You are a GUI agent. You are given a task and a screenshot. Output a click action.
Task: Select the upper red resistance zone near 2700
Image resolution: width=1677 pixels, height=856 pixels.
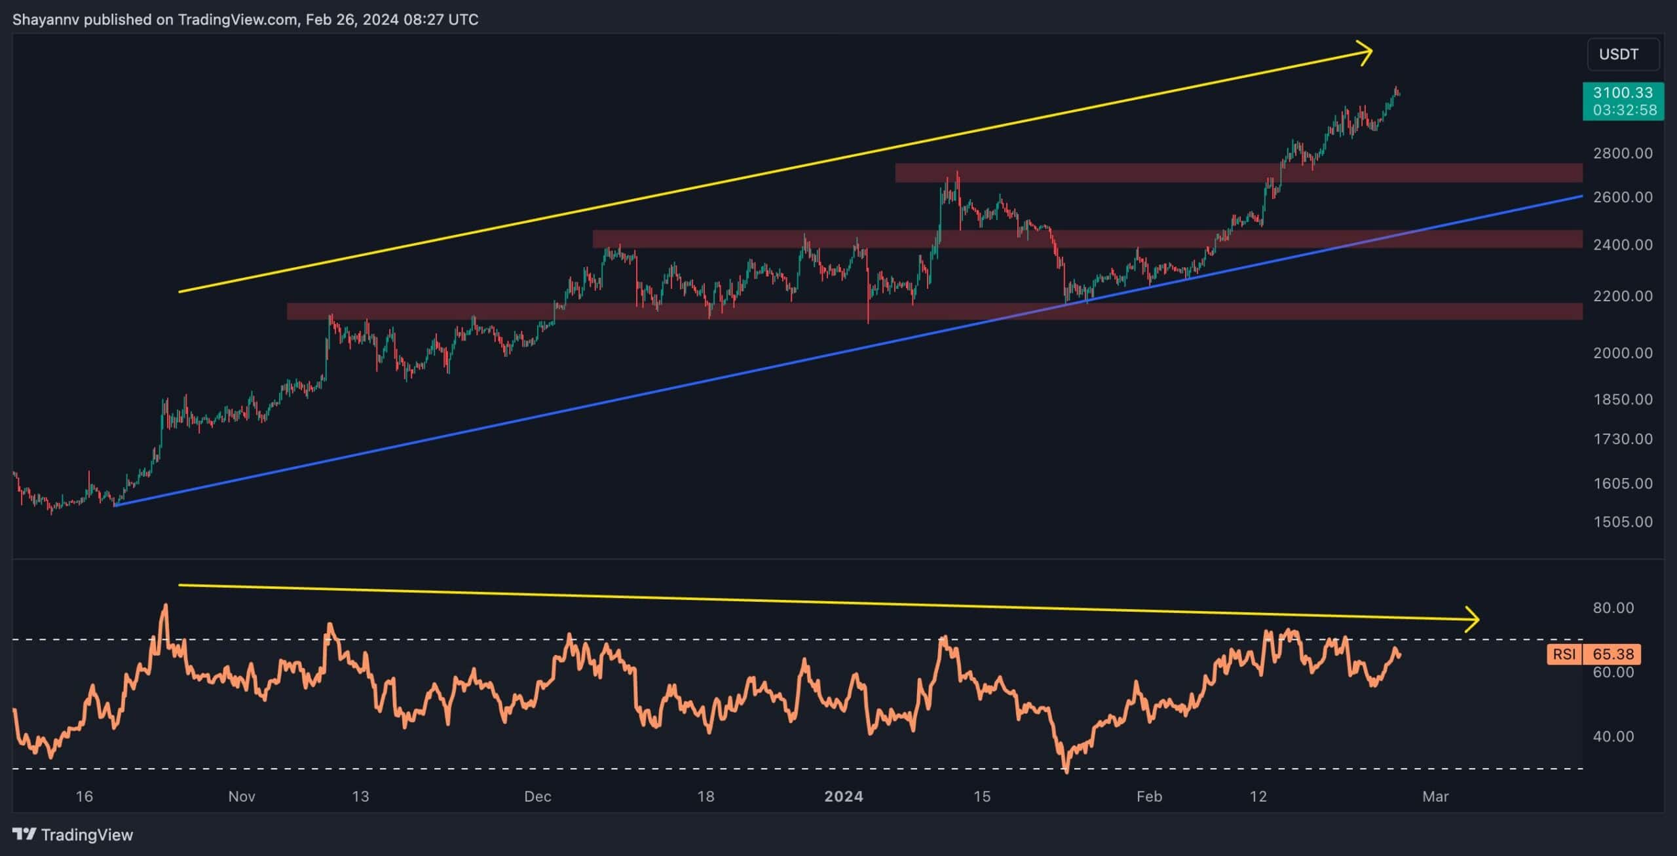tap(1114, 173)
